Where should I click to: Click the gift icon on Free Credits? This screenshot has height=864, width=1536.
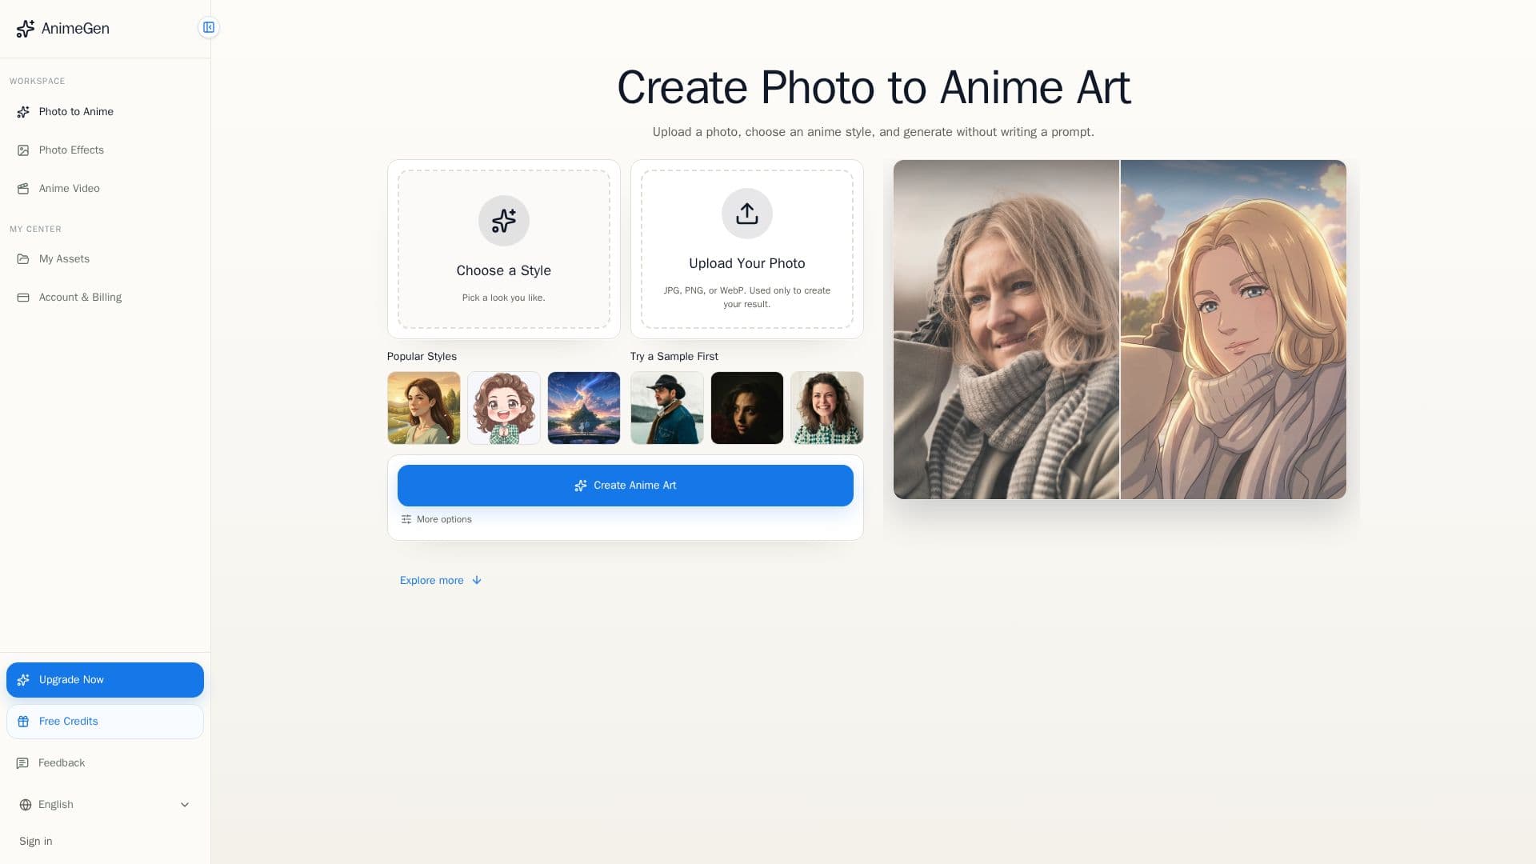click(x=23, y=722)
